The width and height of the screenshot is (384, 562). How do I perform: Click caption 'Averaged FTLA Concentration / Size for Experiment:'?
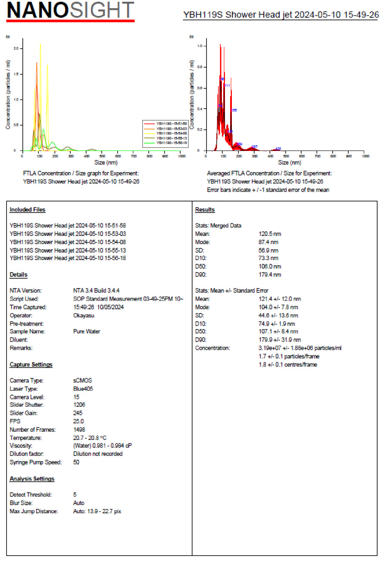click(x=269, y=173)
